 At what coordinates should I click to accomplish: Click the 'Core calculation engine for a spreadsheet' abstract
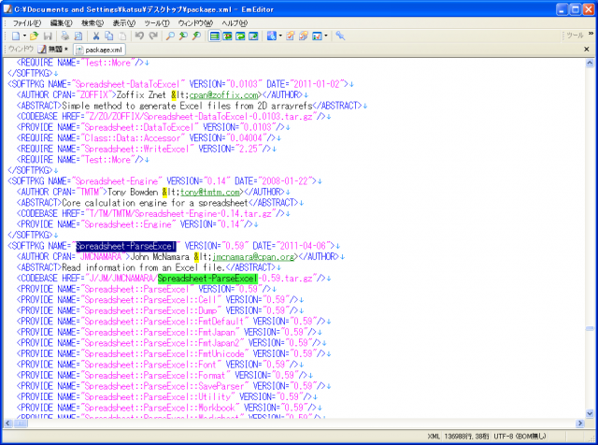click(155, 203)
